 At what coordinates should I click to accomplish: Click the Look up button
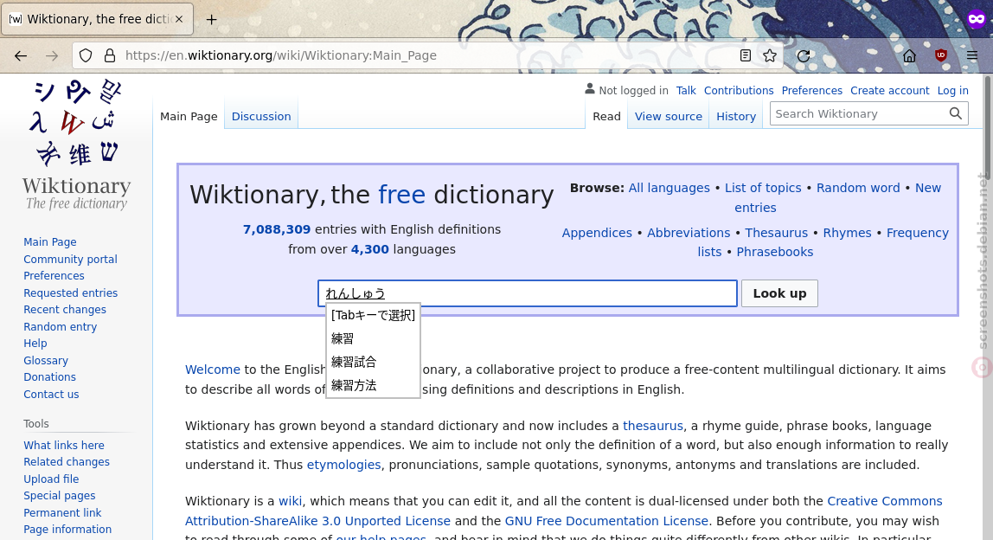click(x=779, y=293)
